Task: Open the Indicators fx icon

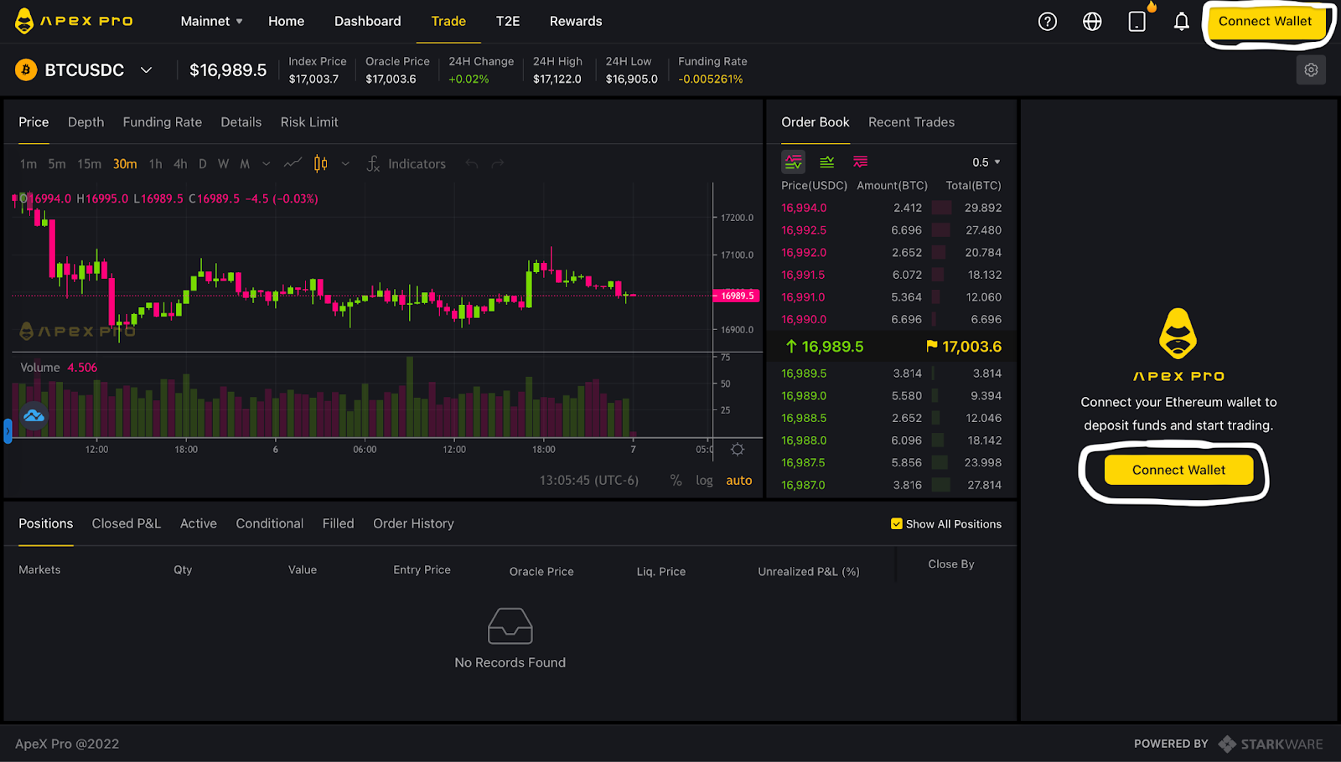Action: coord(373,164)
